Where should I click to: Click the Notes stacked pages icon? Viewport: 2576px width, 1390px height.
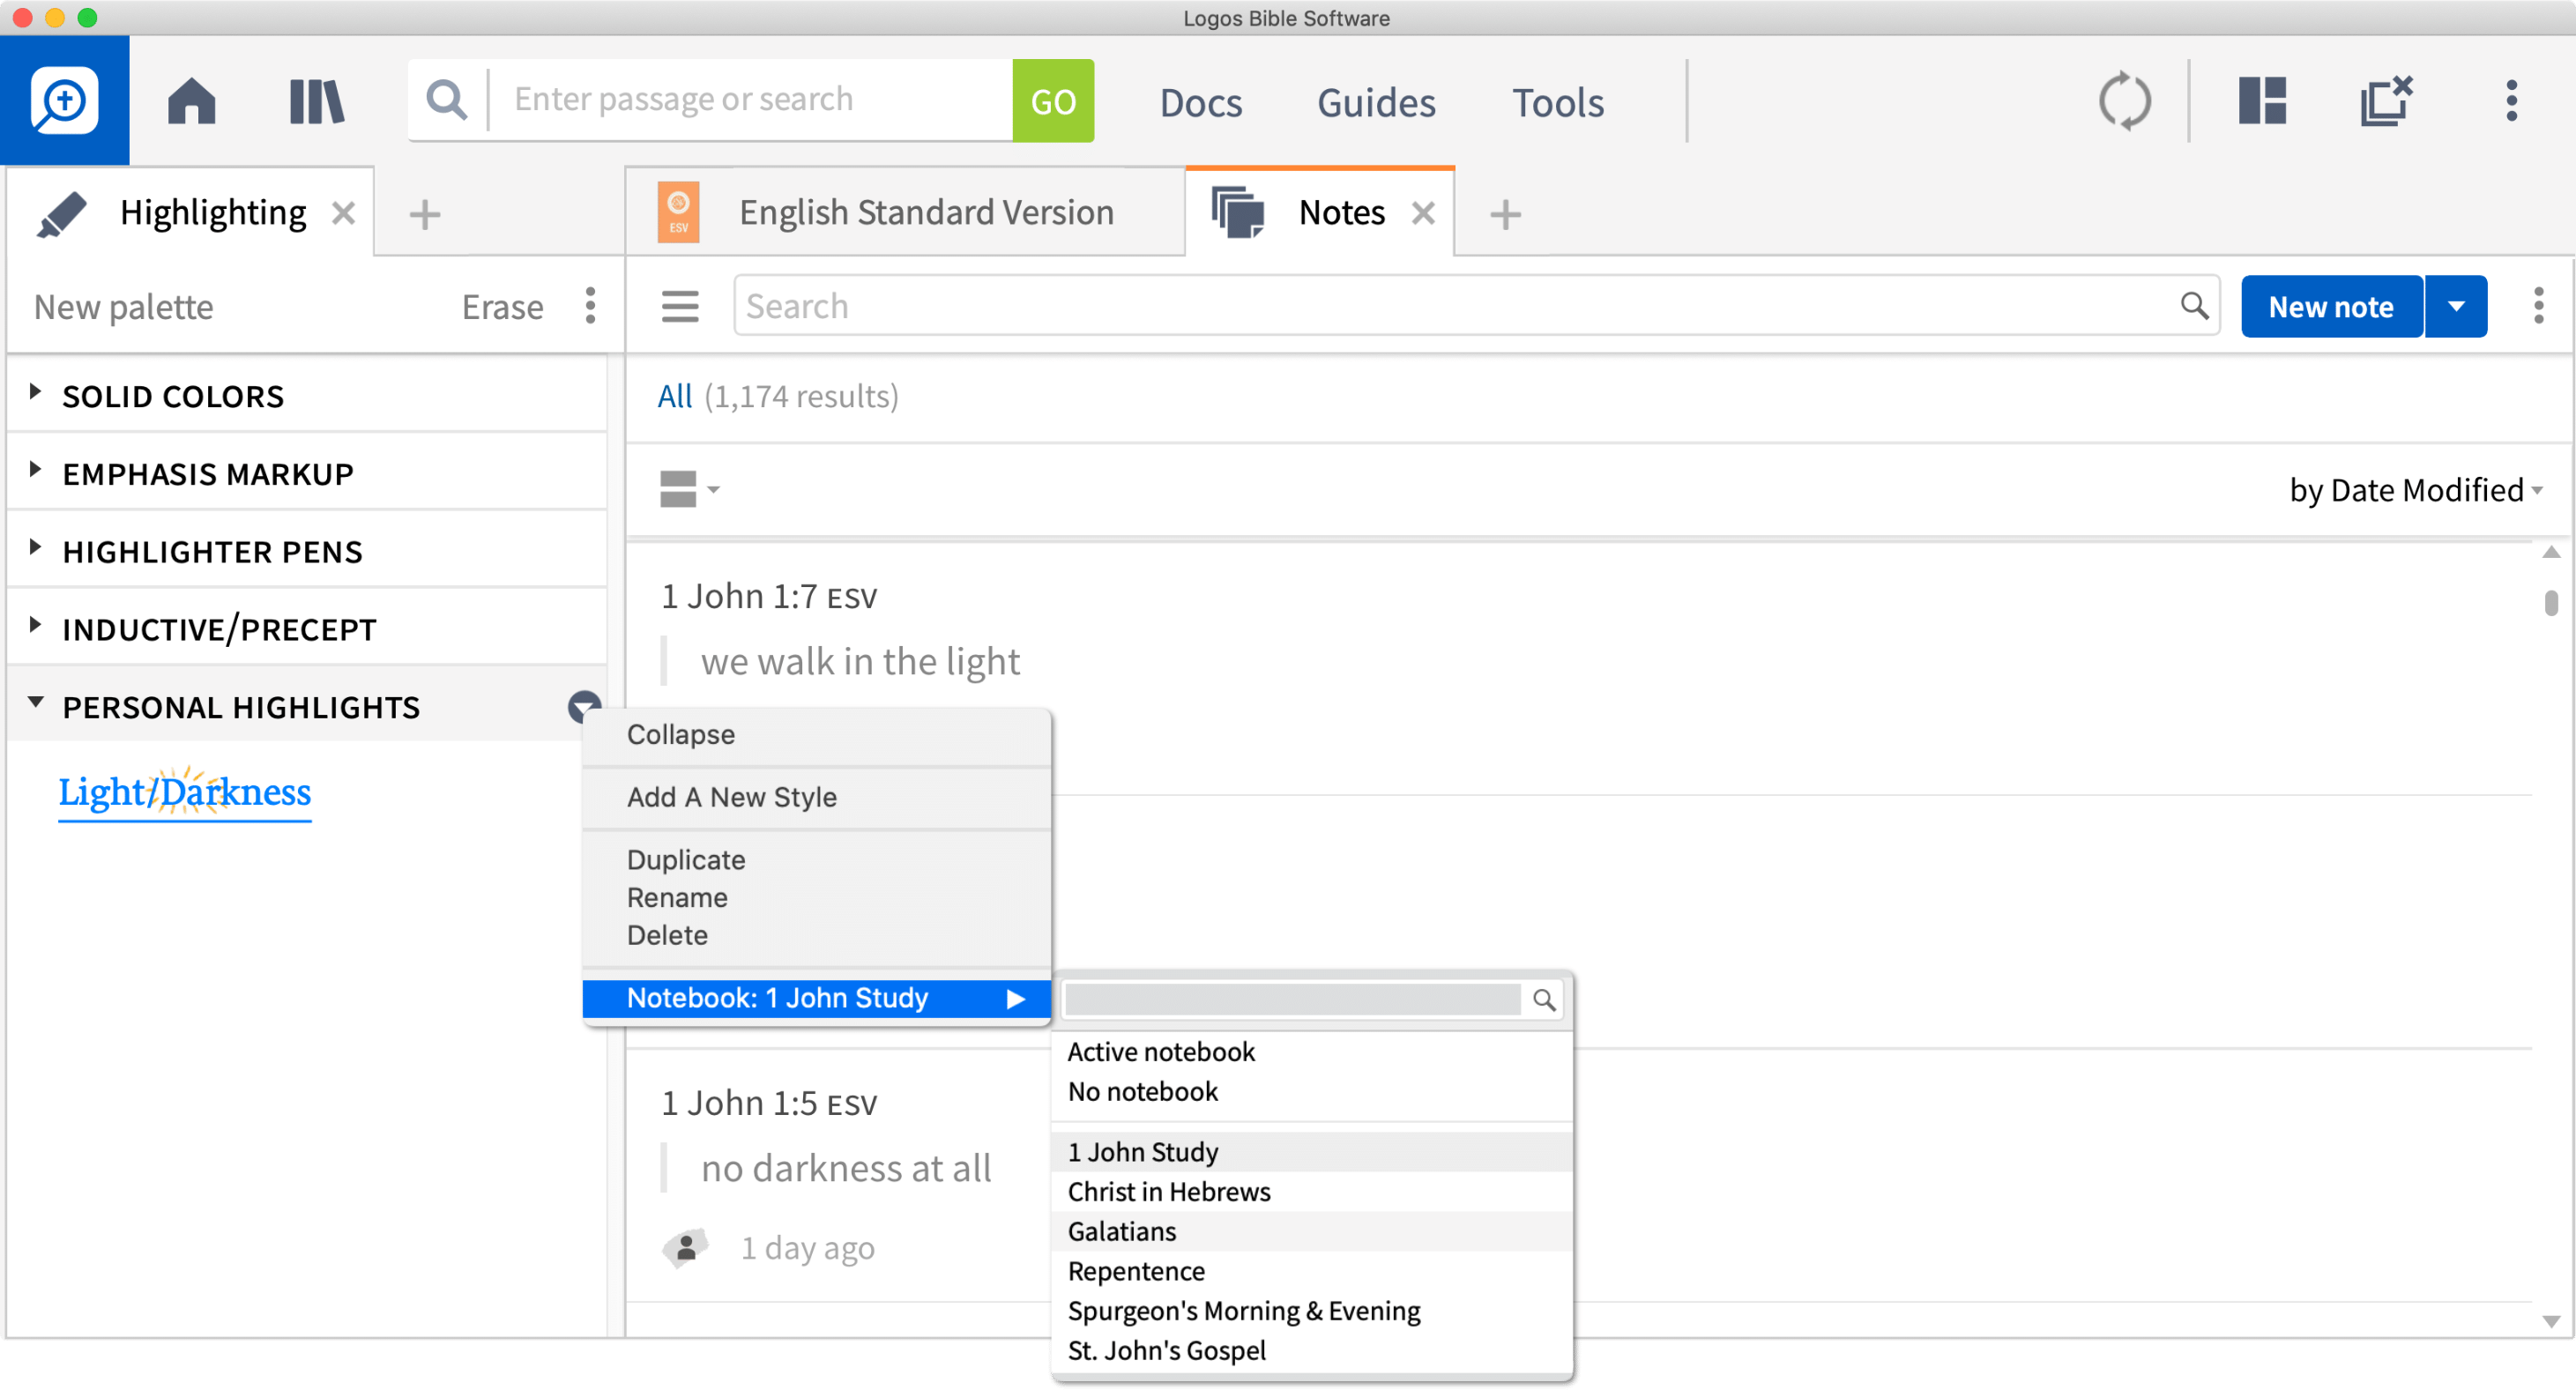click(x=1238, y=212)
